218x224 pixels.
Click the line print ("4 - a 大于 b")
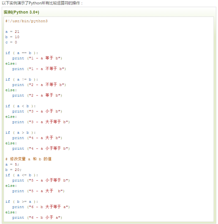coord(37,138)
